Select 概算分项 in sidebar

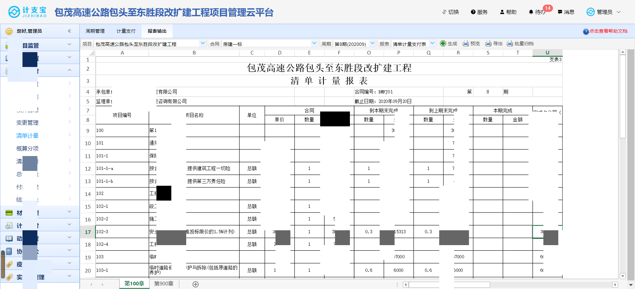coord(27,148)
